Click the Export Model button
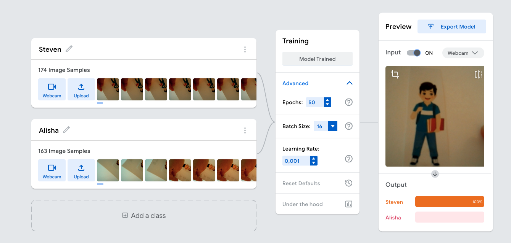511x243 pixels. [x=451, y=27]
